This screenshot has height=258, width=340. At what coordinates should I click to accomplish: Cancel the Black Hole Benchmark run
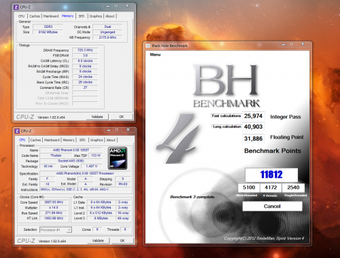(x=272, y=206)
